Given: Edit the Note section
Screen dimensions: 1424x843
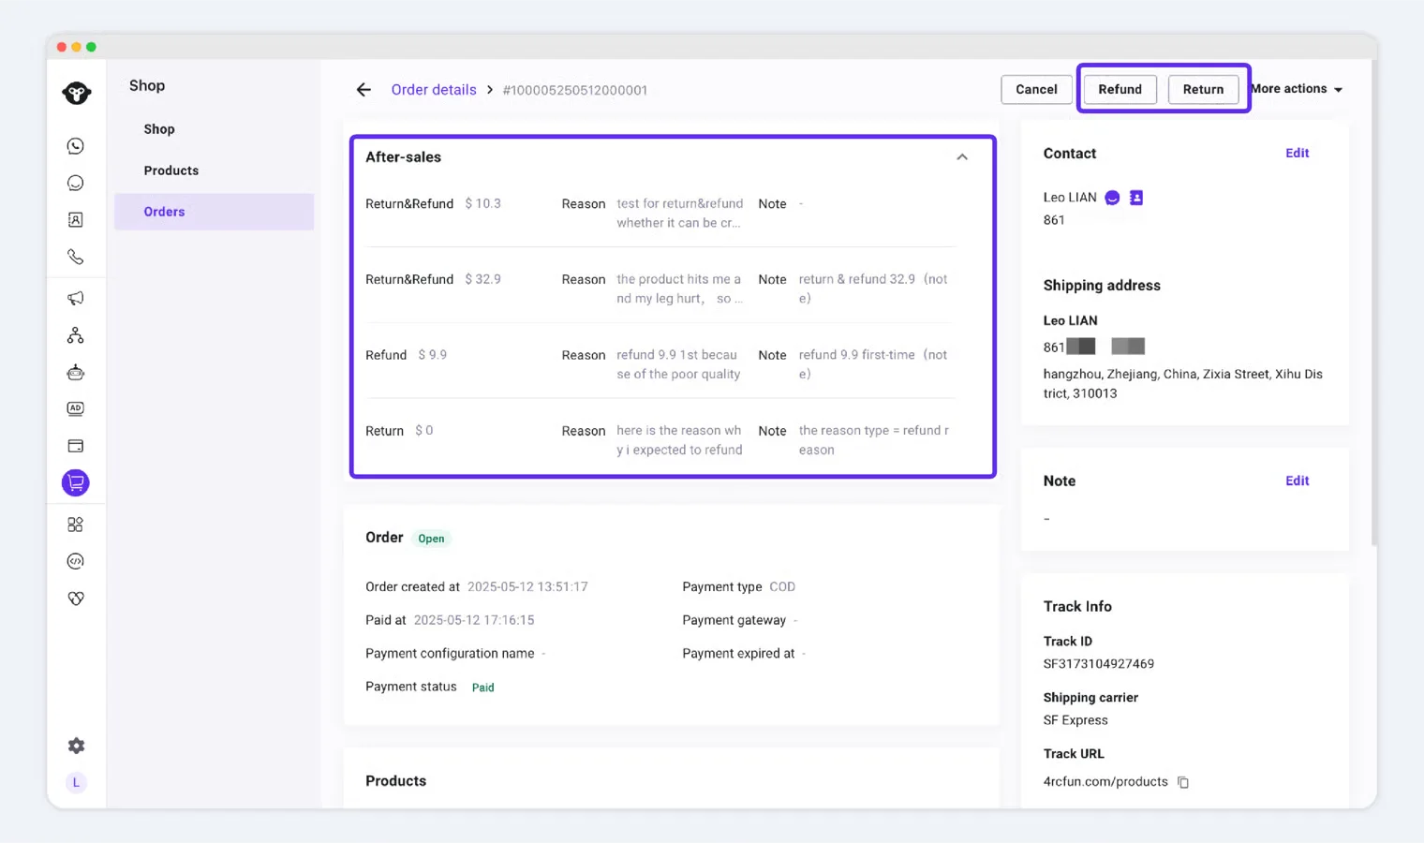Looking at the screenshot, I should pos(1298,481).
